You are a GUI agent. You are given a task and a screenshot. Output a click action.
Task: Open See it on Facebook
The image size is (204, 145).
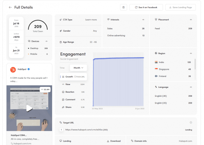point(146,7)
